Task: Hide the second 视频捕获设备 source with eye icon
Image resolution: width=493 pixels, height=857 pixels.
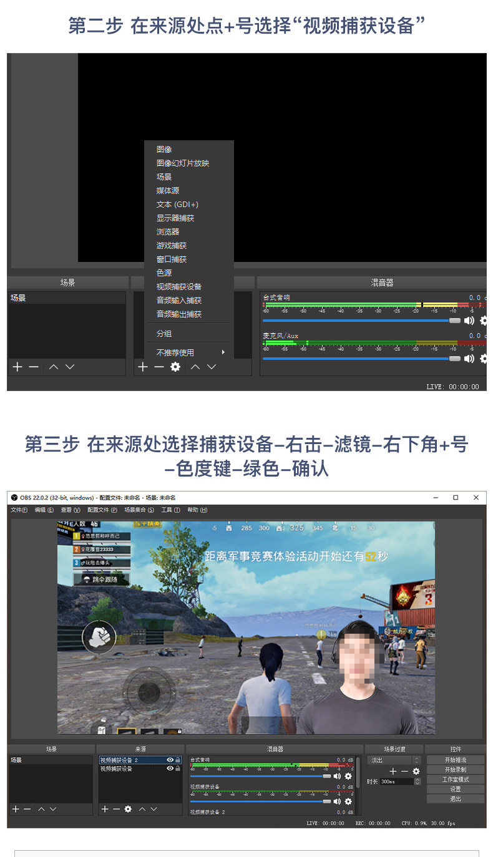Action: pos(170,768)
